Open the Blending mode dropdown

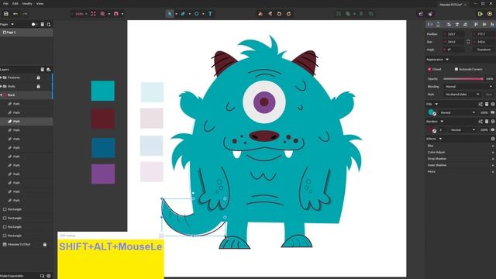pyautogui.click(x=468, y=87)
